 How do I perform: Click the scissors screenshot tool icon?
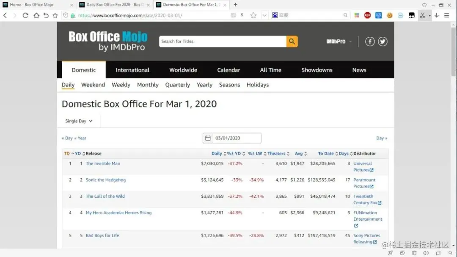[422, 16]
